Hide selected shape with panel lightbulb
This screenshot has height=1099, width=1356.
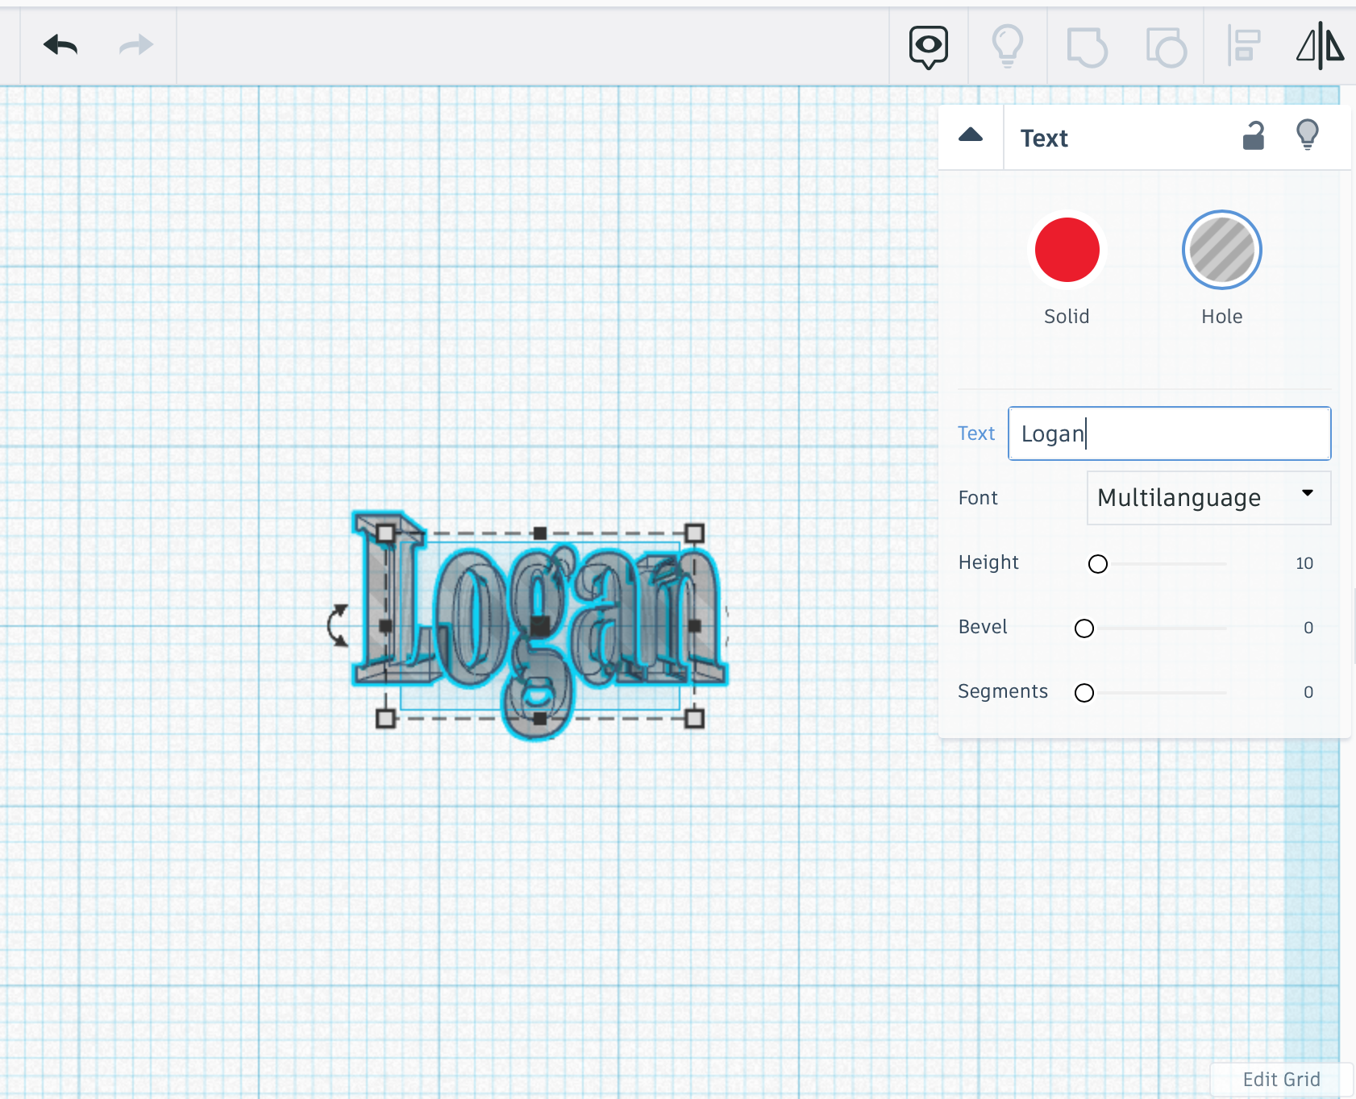coord(1307,135)
